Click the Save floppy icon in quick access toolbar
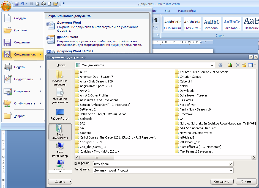 point(16,4)
